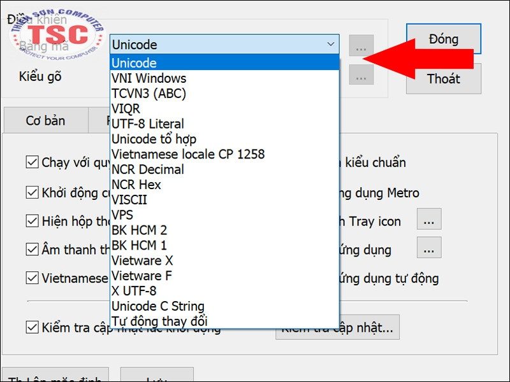Click the ellipsis button beside Bảng mã dropdown
This screenshot has width=510, height=382.
point(361,45)
